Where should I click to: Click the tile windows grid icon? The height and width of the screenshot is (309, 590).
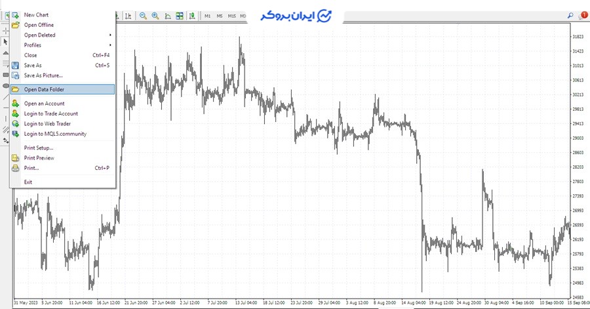tap(180, 16)
